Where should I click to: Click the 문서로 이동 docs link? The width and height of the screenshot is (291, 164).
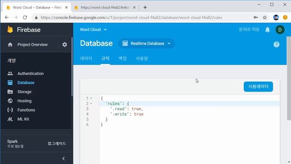(249, 29)
